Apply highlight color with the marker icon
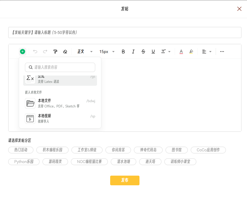Viewport: 247px width, 197px height. (x=191, y=52)
